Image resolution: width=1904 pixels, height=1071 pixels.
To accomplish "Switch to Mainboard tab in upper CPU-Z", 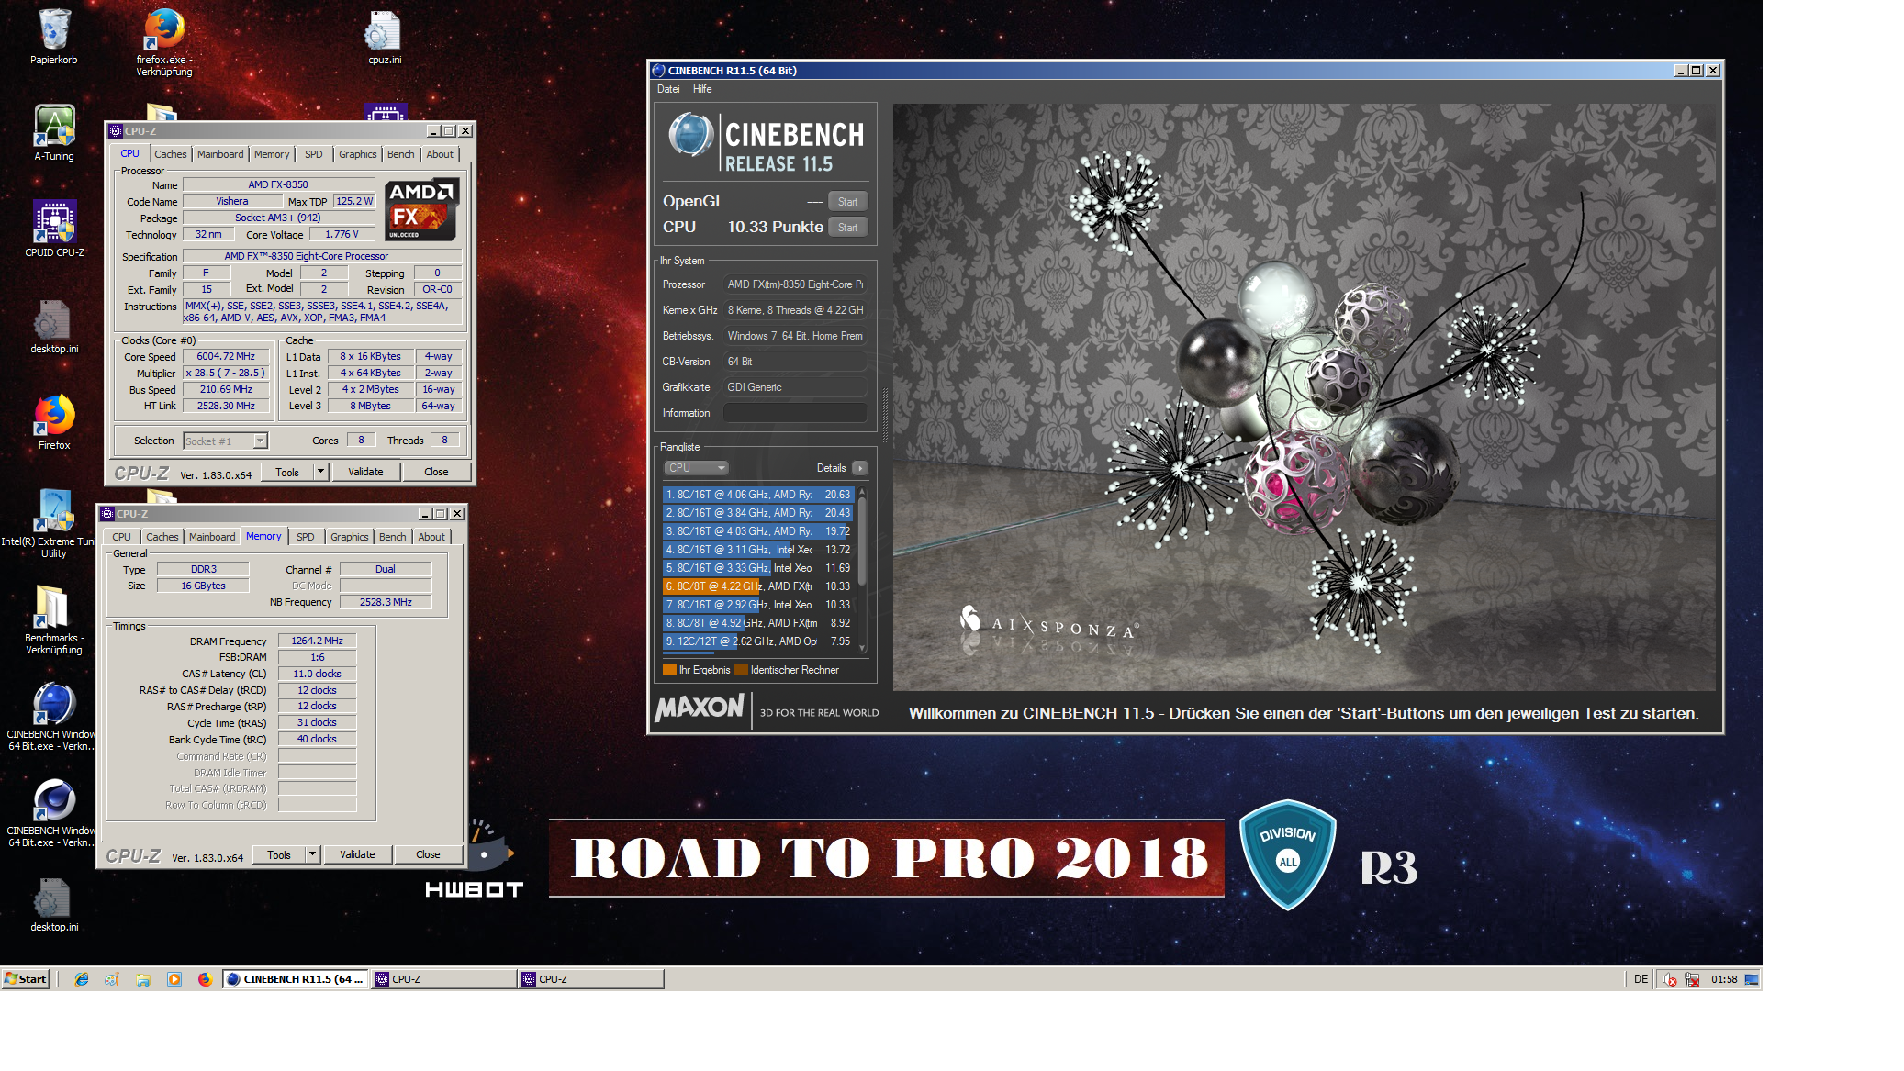I will pos(220,154).
